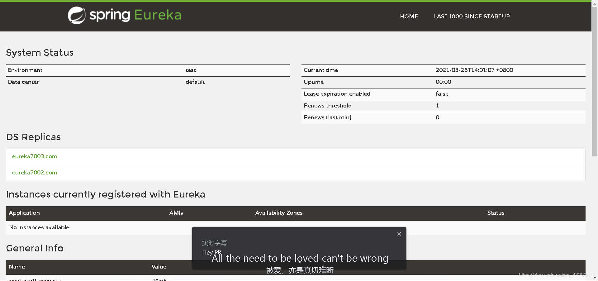
Task: Click the Spring Eureka logo
Action: tap(125, 15)
